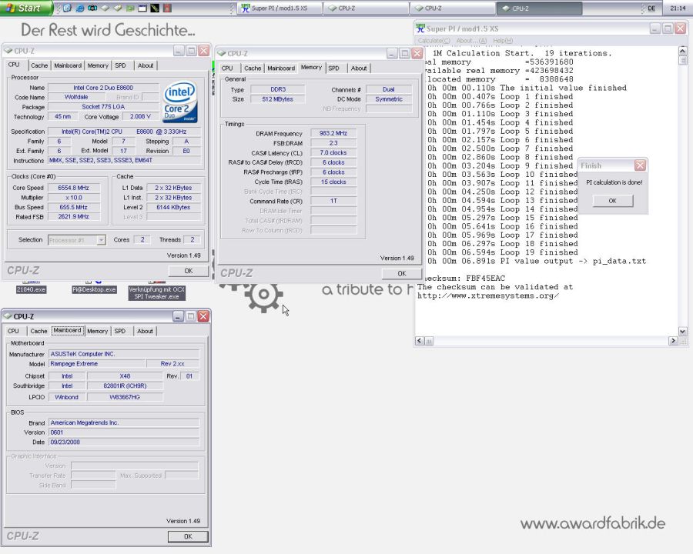Click the top-left CPU-Z title bar icon
693x554 pixels.
[x=8, y=51]
